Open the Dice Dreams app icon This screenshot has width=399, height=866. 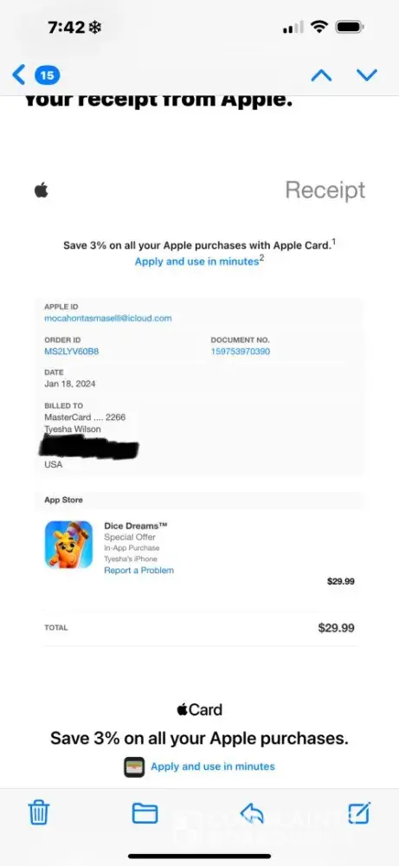(x=68, y=544)
